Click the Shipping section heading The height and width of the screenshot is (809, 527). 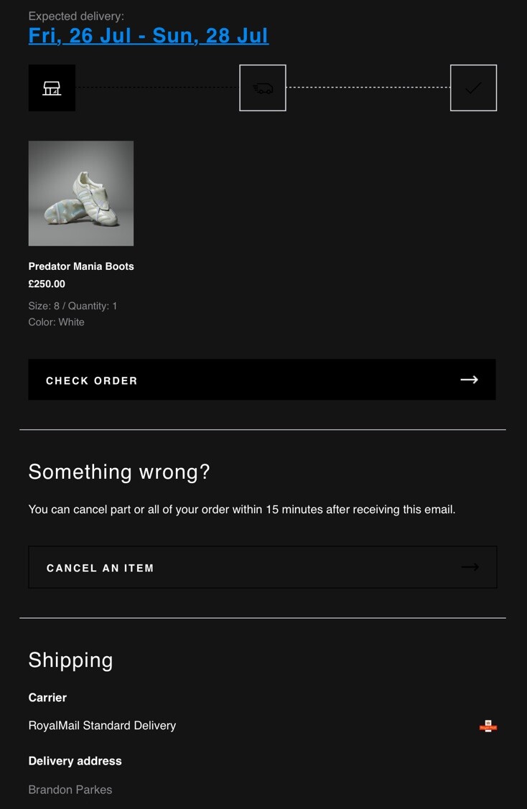coord(70,660)
